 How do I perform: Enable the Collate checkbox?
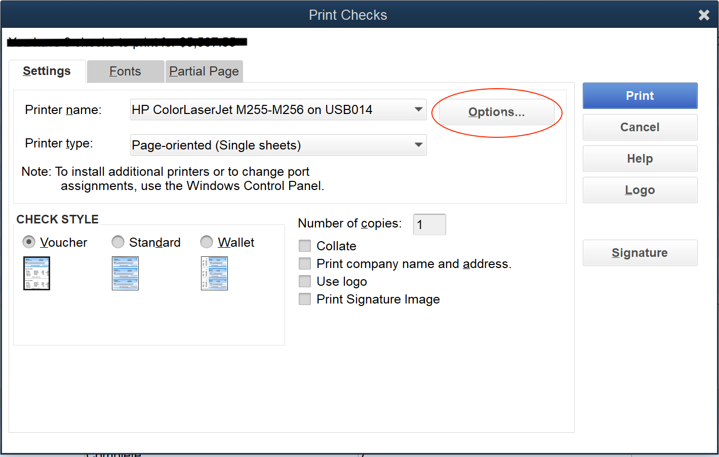coord(305,246)
